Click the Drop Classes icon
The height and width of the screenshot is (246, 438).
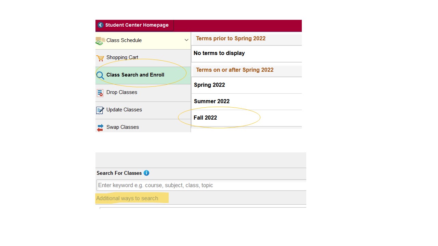100,93
